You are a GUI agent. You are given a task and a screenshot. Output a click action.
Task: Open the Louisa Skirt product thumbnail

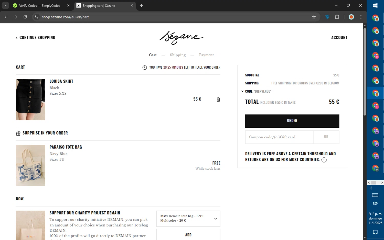[30, 100]
